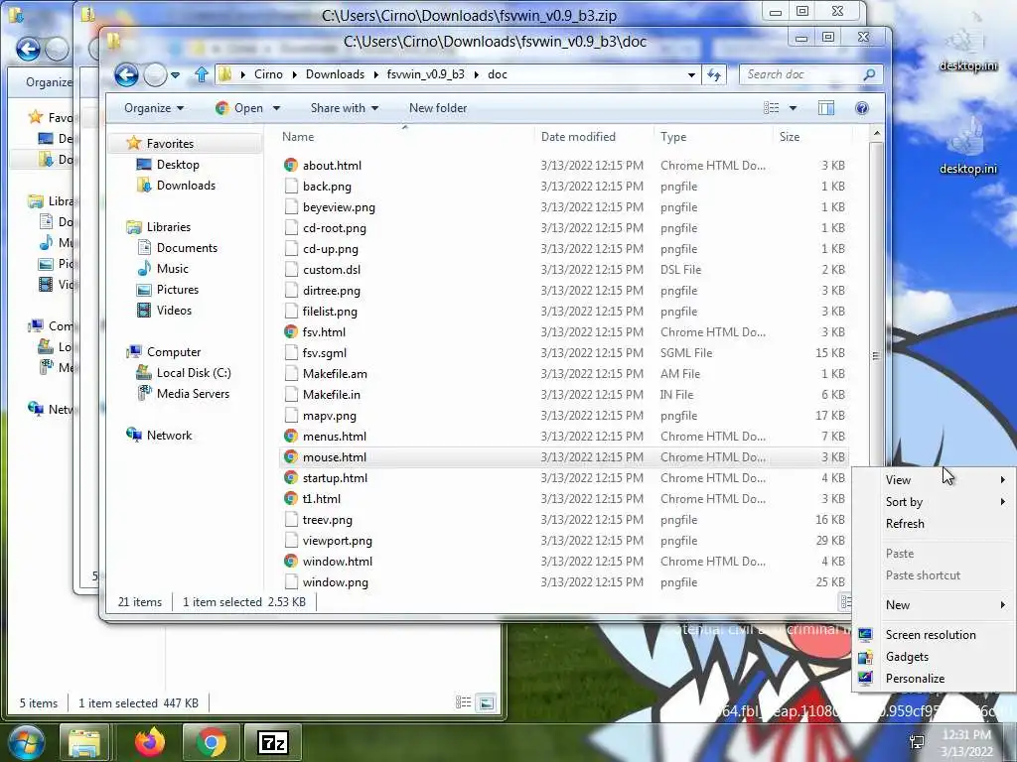Screen dimensions: 1017x762
Task: Open the Organize dropdown in doc window
Action: [x=154, y=108]
